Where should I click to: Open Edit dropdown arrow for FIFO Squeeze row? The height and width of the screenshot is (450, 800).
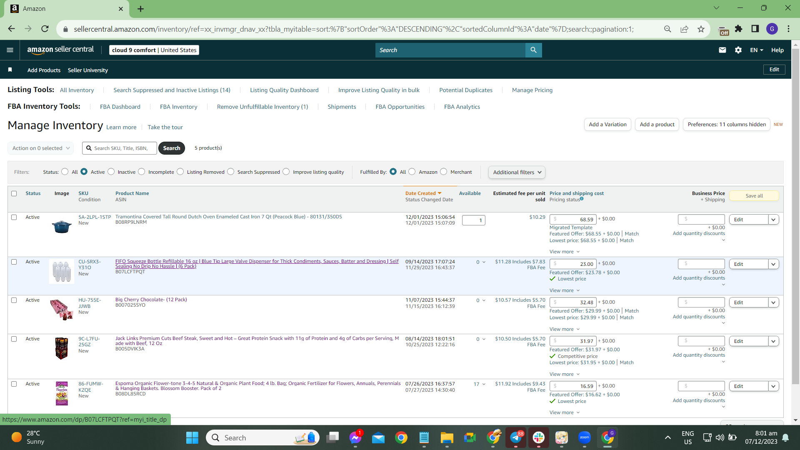[773, 264]
